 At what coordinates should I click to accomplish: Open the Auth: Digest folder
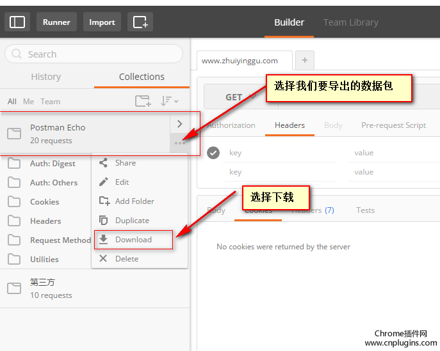click(53, 163)
